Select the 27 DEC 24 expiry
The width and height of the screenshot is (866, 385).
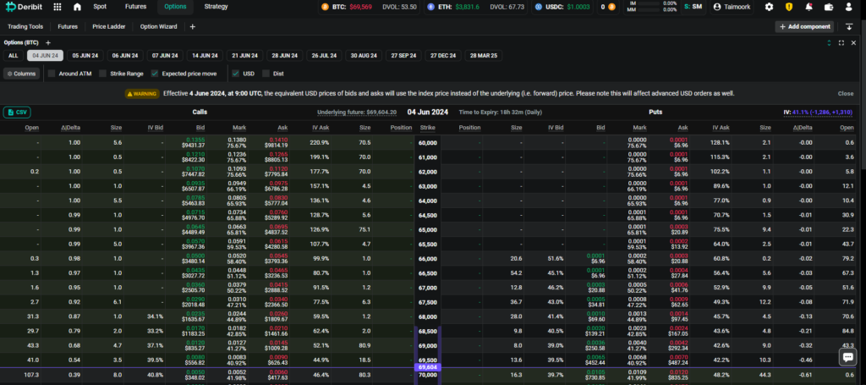pos(443,56)
